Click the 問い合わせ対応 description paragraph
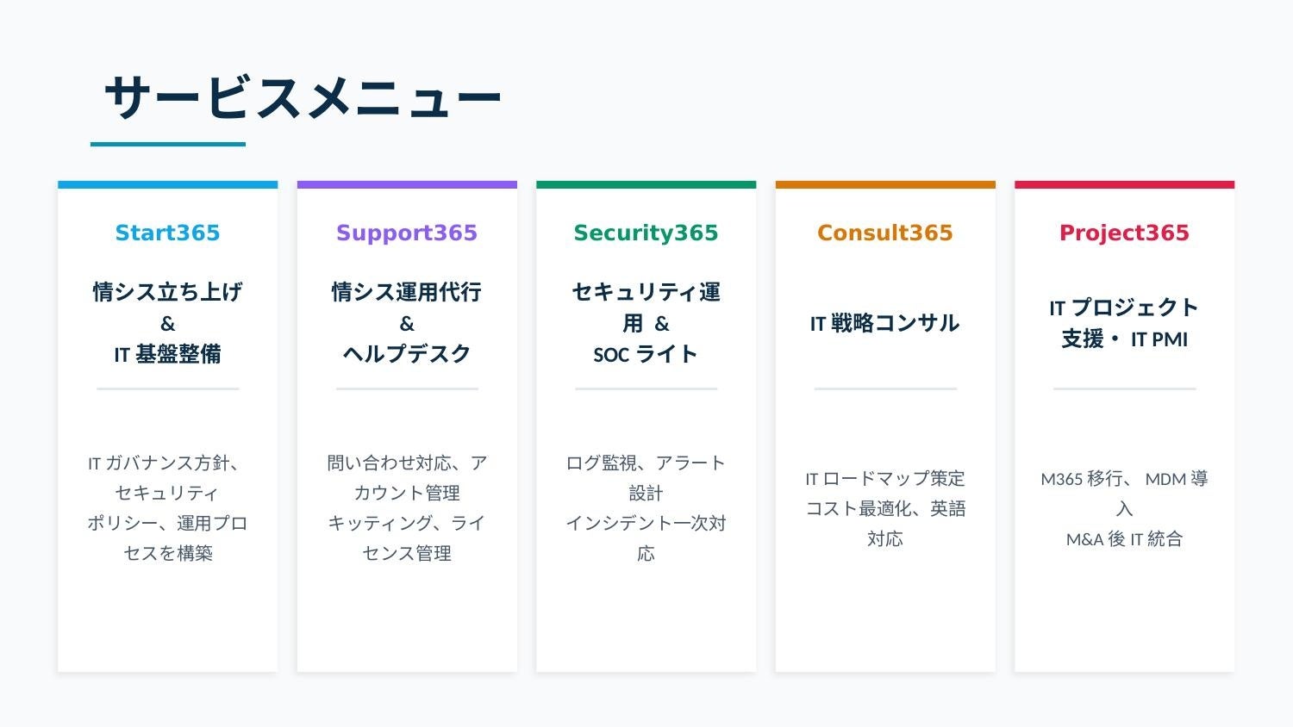This screenshot has width=1293, height=727. (x=407, y=508)
